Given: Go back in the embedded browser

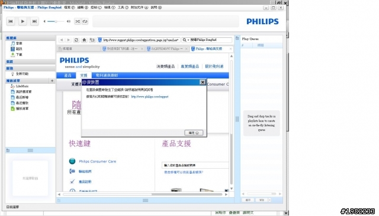Looking at the screenshot, I should point(62,40).
